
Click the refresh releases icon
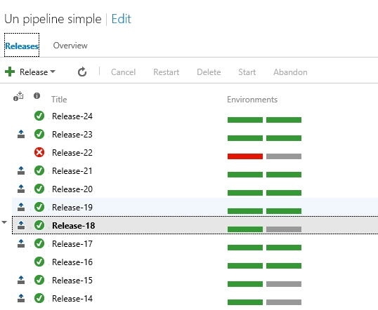[x=82, y=72]
